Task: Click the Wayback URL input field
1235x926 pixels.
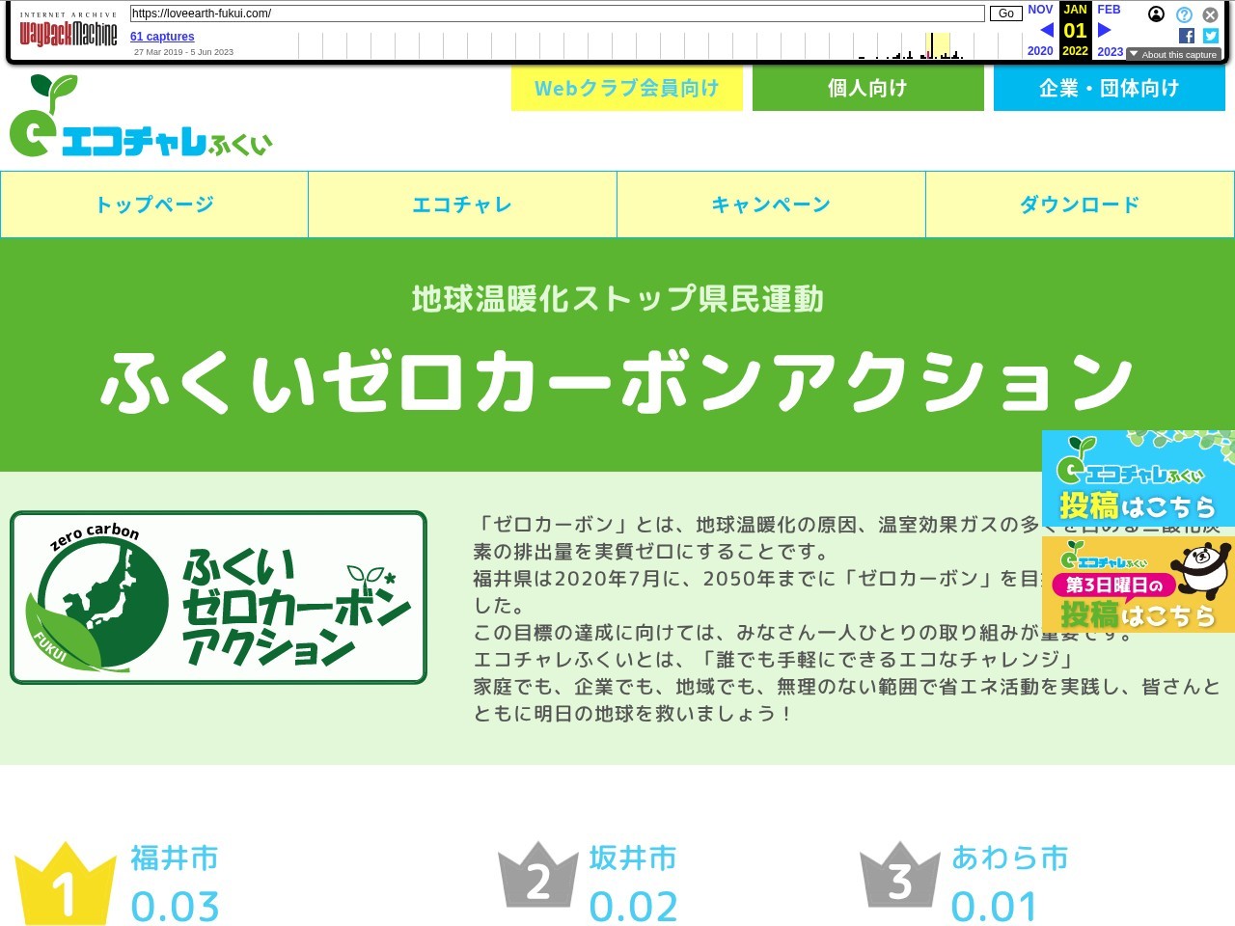Action: pos(557,14)
